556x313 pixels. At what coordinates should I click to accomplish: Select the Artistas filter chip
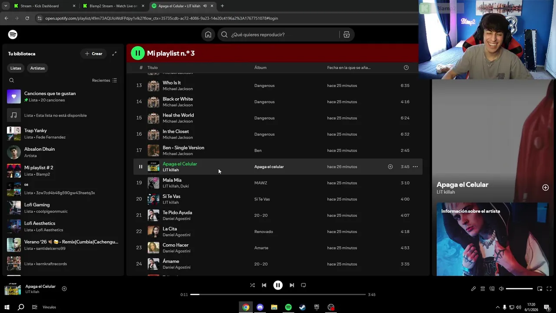pyautogui.click(x=37, y=68)
